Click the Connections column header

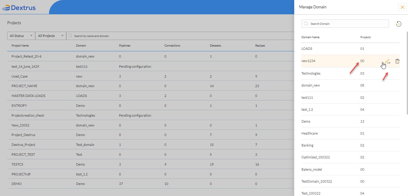(172, 46)
